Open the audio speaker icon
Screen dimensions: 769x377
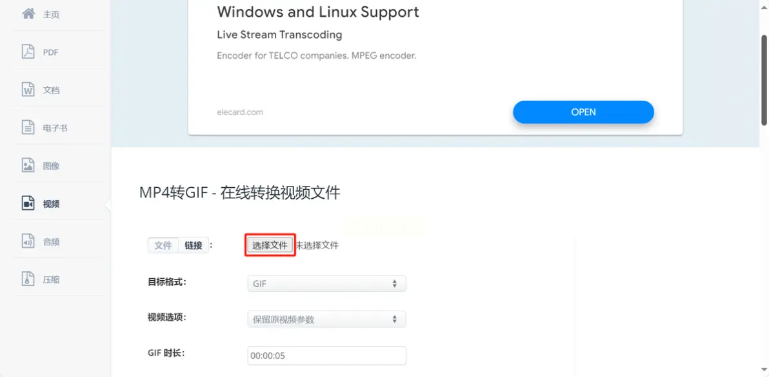tap(28, 241)
